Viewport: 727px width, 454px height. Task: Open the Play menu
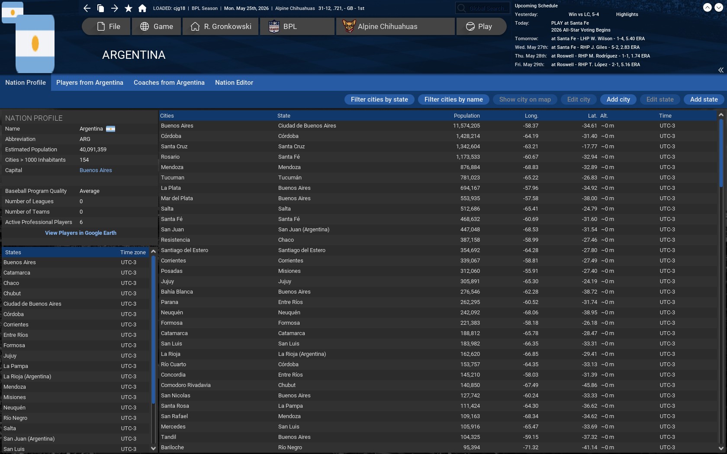pyautogui.click(x=481, y=26)
